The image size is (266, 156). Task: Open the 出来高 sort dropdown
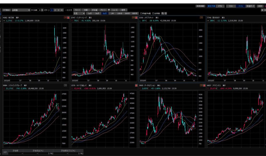21,10
